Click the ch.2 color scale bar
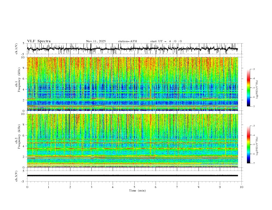Image resolution: width=272 pixels, height=210 pixels. [249, 144]
